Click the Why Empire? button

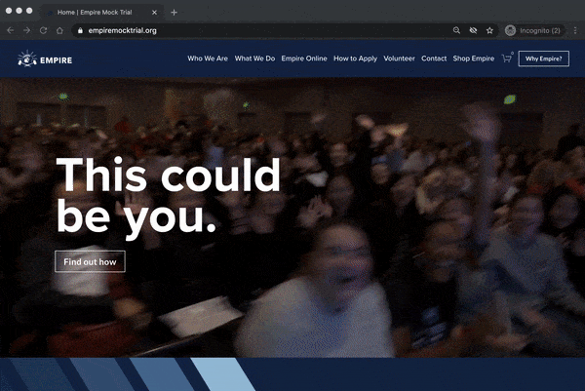(544, 59)
